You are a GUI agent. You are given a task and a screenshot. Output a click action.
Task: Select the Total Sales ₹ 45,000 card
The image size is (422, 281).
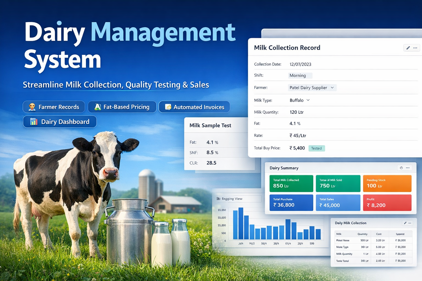338,203
